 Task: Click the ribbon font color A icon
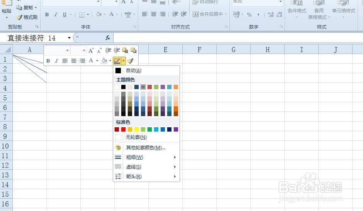click(x=111, y=14)
